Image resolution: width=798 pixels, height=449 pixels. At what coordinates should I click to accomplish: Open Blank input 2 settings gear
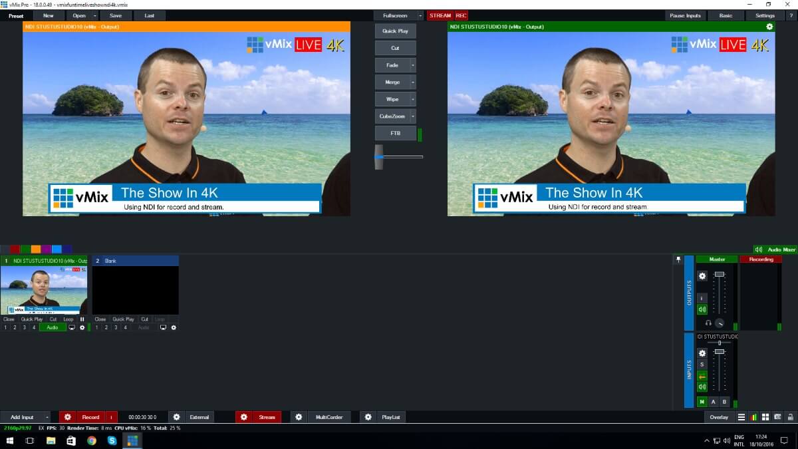click(x=174, y=327)
